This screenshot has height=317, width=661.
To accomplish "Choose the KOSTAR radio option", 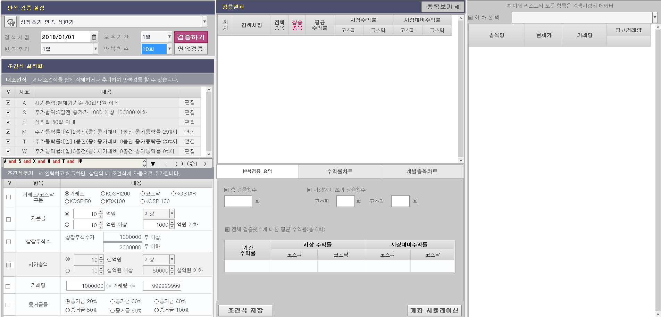I will coord(174,193).
